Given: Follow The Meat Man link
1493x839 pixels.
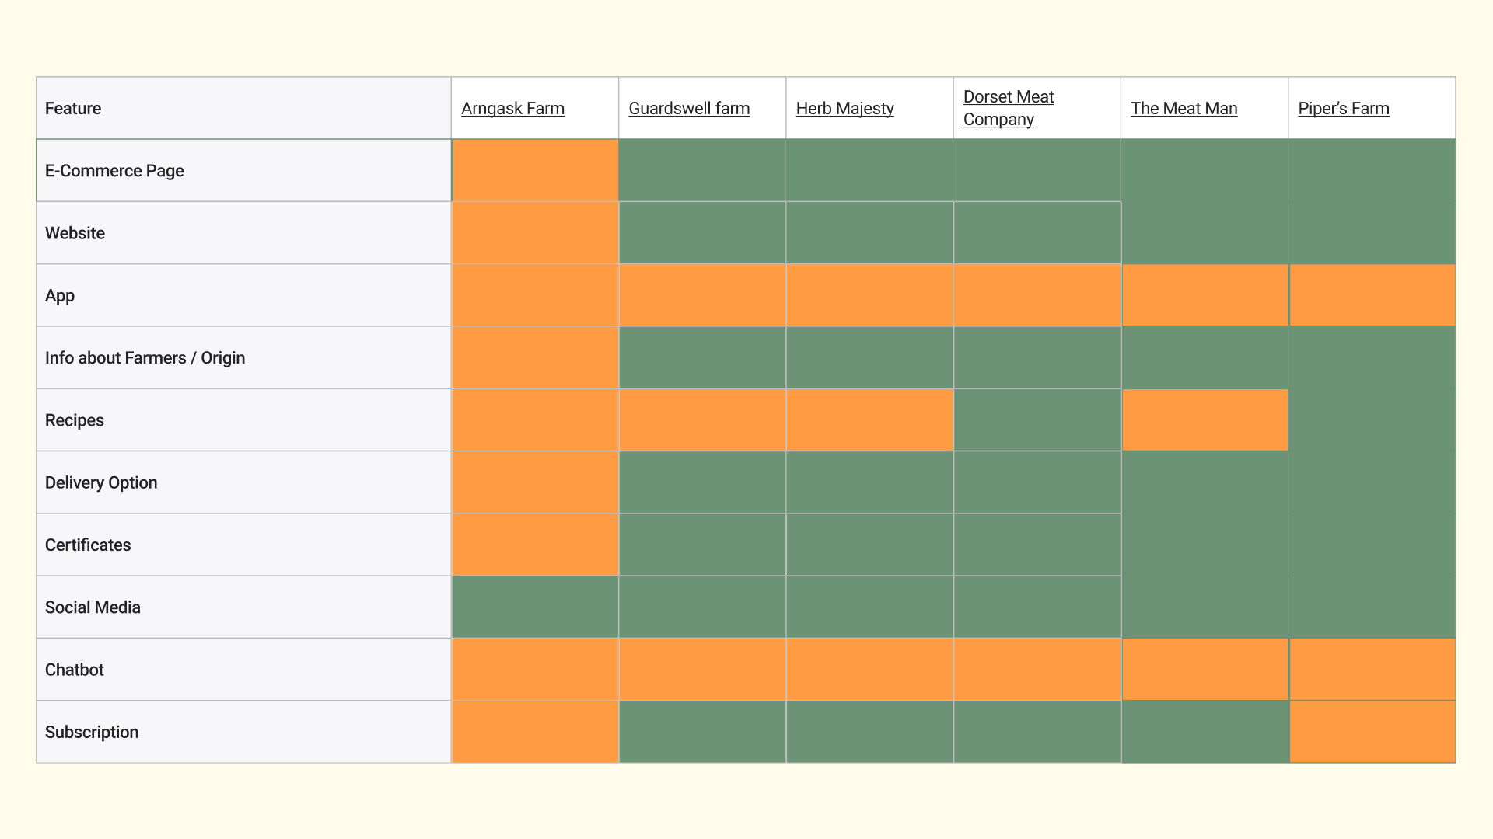Looking at the screenshot, I should coord(1184,109).
